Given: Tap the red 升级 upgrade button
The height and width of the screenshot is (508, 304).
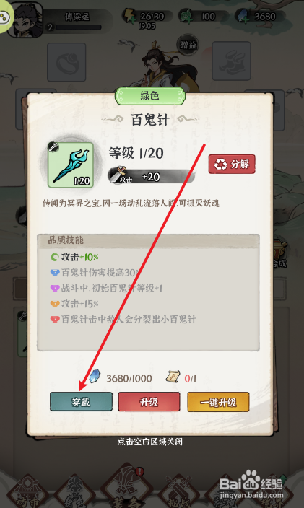Looking at the screenshot, I should pyautogui.click(x=149, y=402).
